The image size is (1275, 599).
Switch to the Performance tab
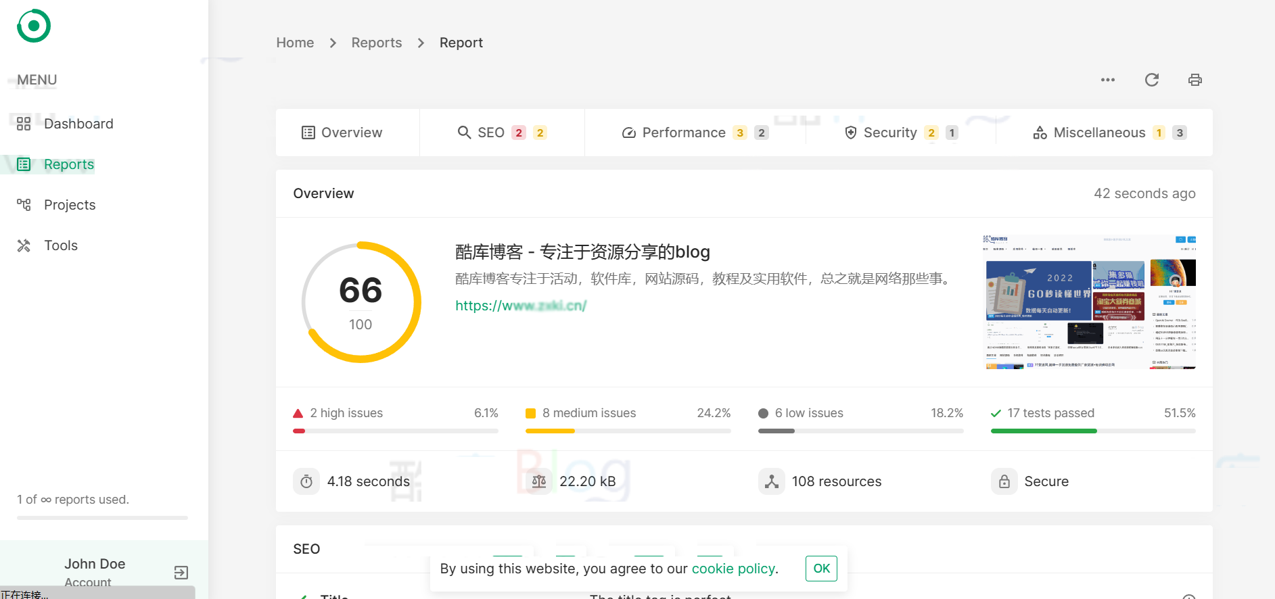coord(695,133)
